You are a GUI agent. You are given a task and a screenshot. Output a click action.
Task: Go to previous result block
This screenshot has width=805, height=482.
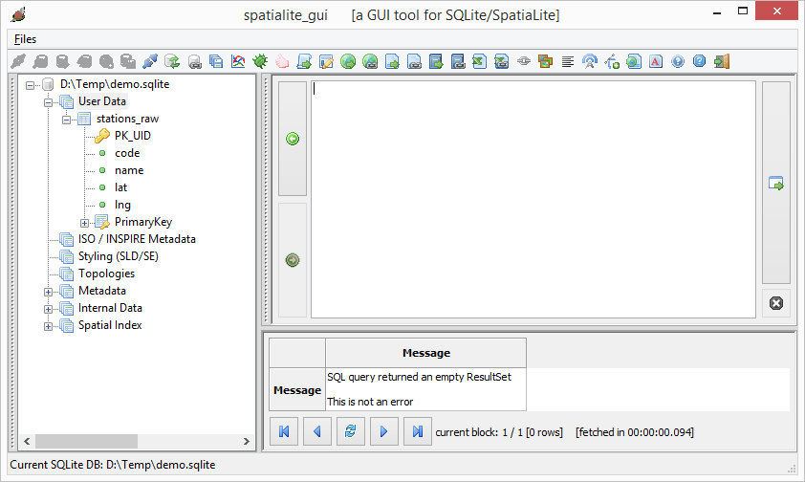(317, 431)
